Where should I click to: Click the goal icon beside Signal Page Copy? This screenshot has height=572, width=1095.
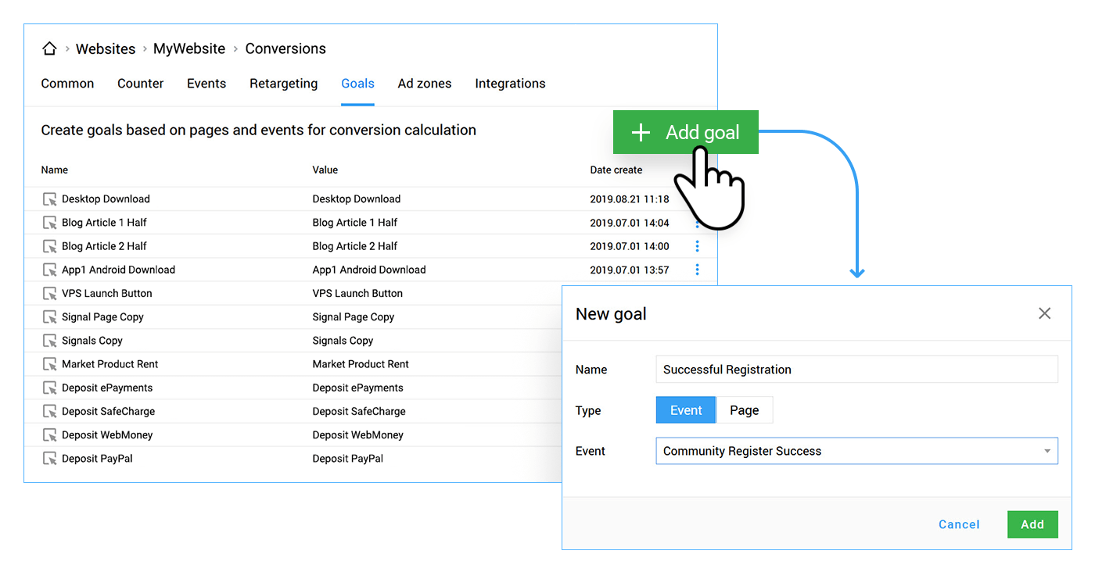[x=49, y=316]
